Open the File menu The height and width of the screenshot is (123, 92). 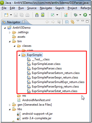(4, 8)
